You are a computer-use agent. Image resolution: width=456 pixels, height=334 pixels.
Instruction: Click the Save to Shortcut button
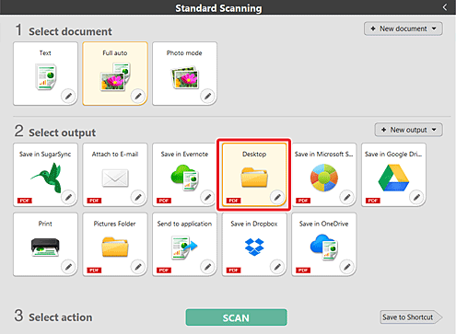[411, 317]
